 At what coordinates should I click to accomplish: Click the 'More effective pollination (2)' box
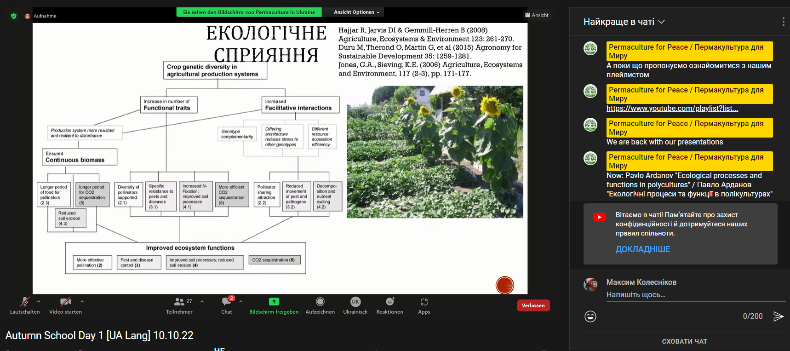(x=92, y=263)
